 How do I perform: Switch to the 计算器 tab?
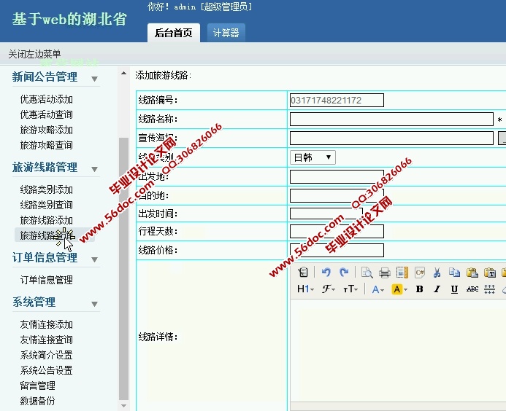226,32
